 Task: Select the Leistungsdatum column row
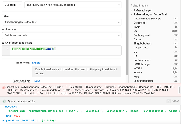156,81
